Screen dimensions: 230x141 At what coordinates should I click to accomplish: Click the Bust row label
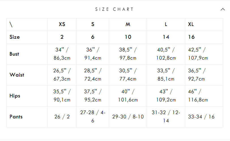pos(14,54)
